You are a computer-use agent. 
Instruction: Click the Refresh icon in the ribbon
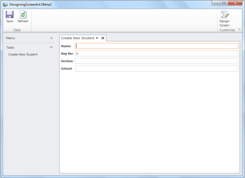[x=23, y=15]
